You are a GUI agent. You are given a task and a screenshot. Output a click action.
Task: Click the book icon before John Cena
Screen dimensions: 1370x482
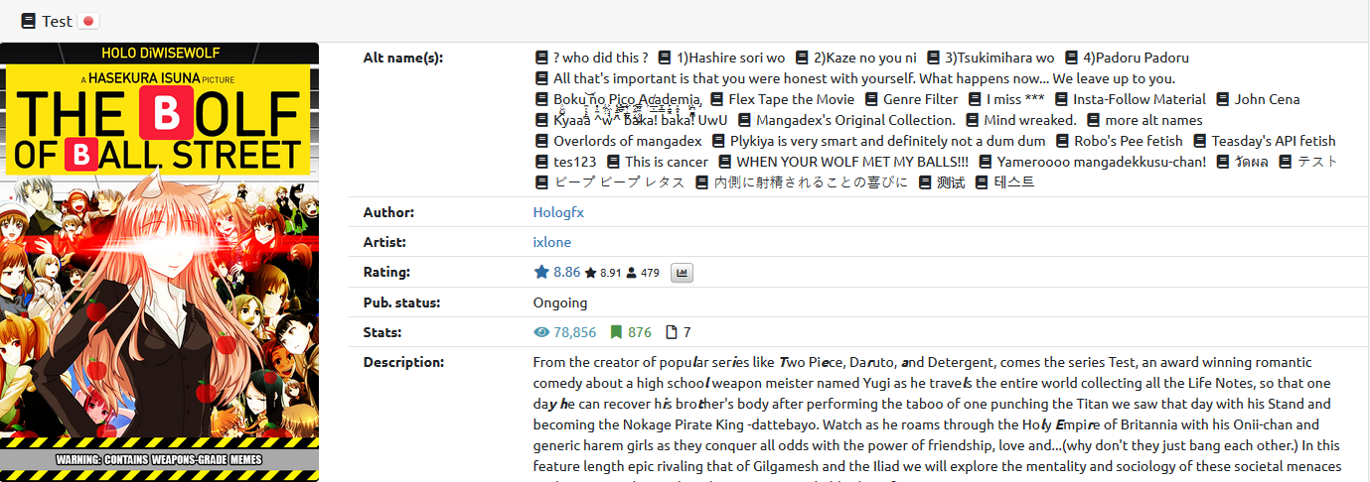[x=1223, y=99]
